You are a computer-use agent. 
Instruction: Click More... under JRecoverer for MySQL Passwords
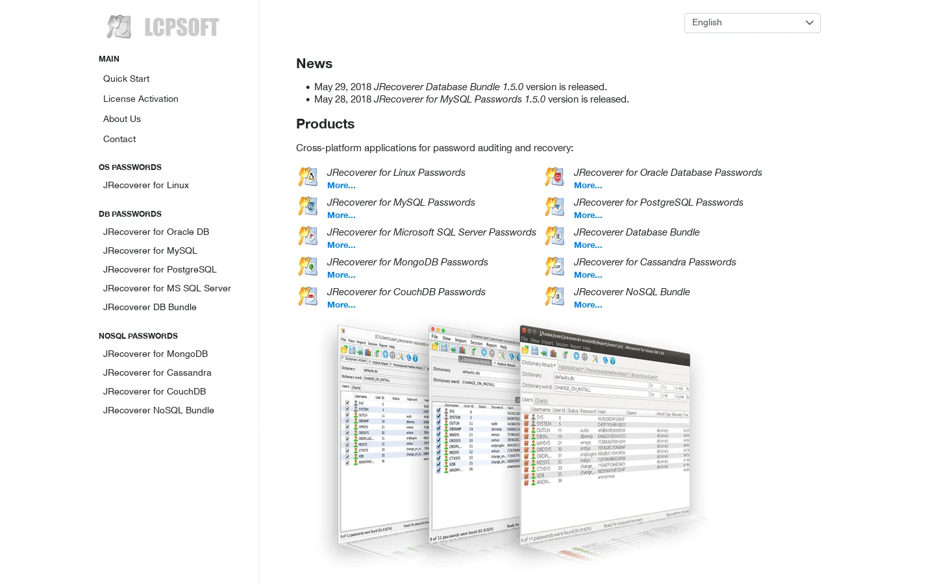tap(341, 215)
